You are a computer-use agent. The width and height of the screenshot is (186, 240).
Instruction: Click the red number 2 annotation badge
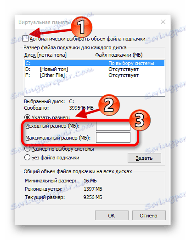pos(109,105)
